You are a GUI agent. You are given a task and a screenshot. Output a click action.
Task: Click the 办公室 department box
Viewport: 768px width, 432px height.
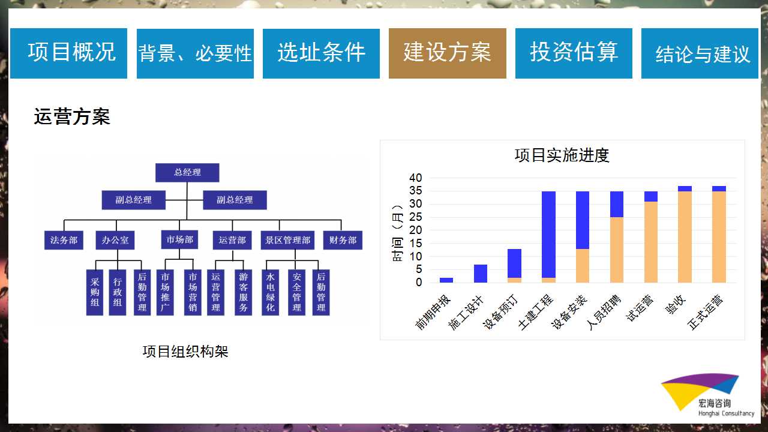115,240
